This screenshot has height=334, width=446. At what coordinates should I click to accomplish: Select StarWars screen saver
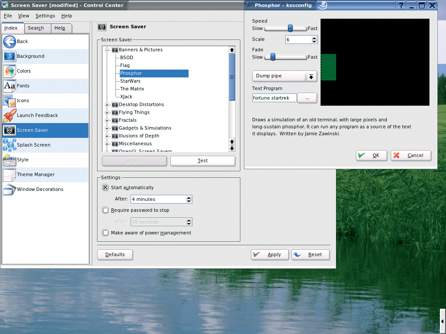coord(130,81)
